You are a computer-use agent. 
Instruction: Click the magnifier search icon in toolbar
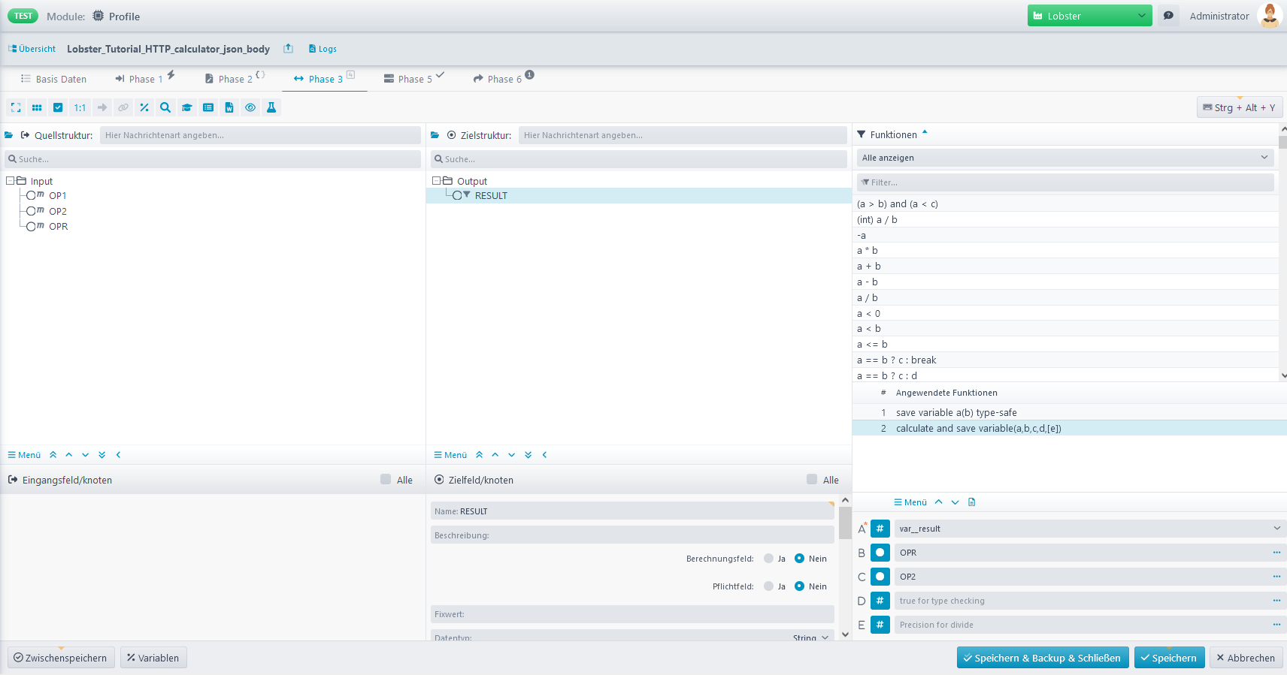click(x=165, y=107)
